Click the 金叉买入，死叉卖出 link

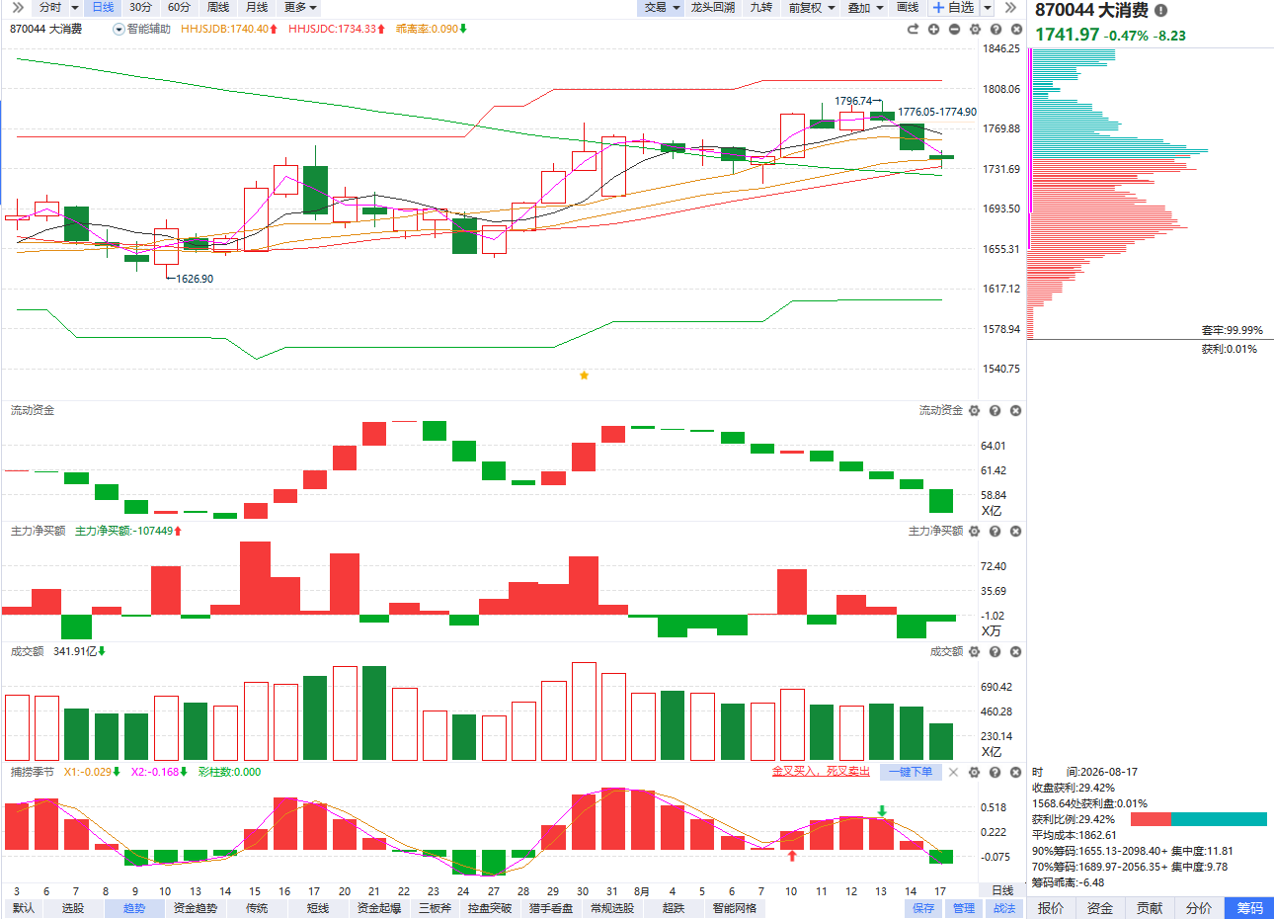(821, 772)
